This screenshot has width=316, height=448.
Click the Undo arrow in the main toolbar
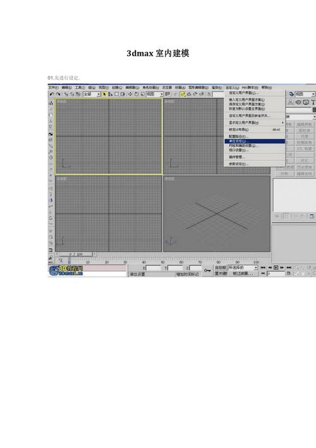[x=52, y=94]
